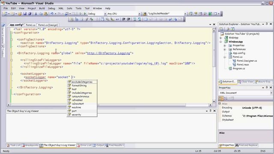Image resolution: width=274 pixels, height=154 pixels.
Task: Pin the Log Viewer panel
Action: click(210, 111)
